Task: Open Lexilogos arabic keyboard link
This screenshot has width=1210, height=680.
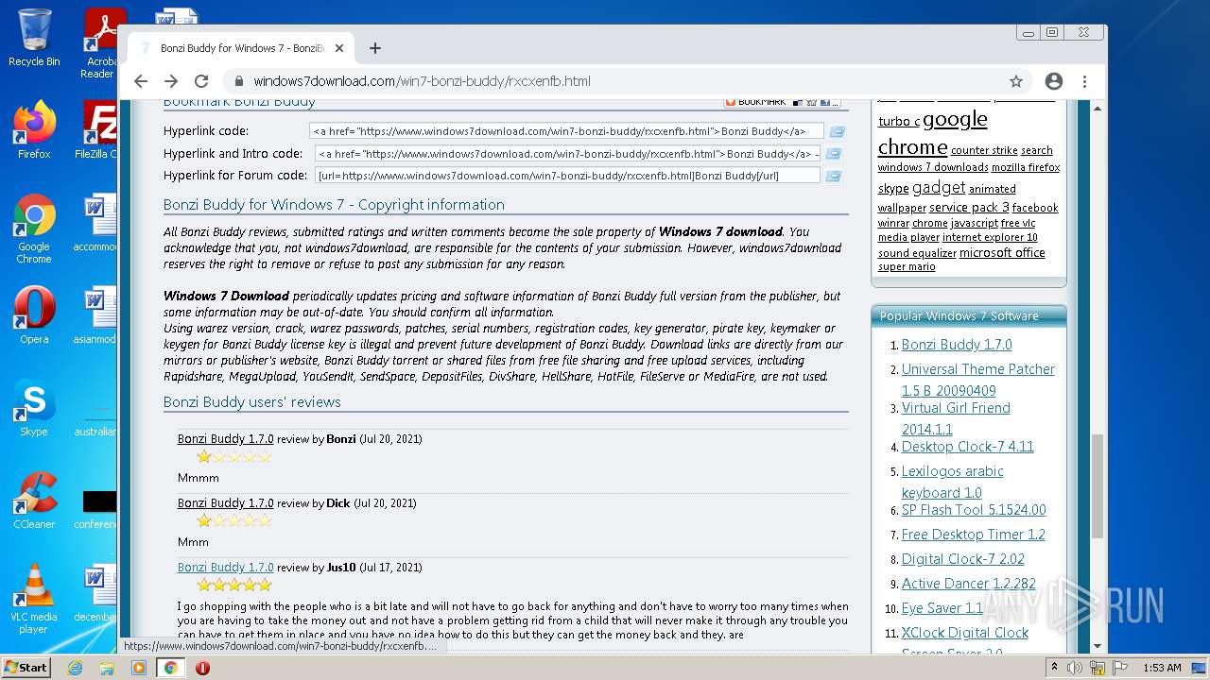Action: [952, 482]
